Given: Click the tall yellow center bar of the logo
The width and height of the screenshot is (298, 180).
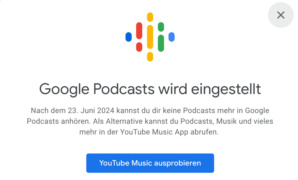Looking at the screenshot, I should (x=150, y=37).
